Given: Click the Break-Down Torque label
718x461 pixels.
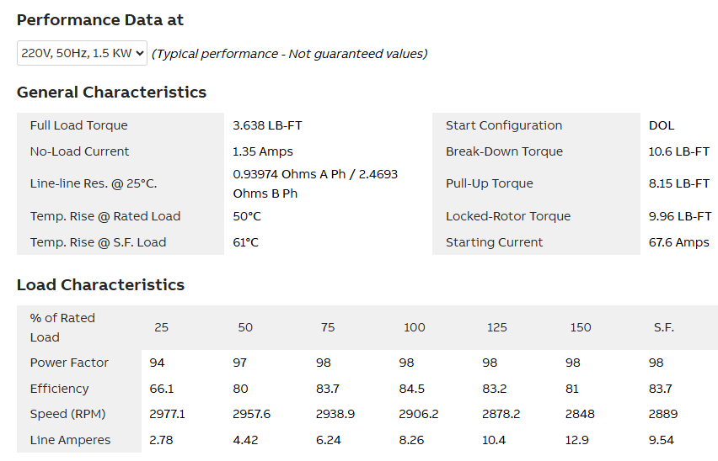Looking at the screenshot, I should [x=504, y=151].
